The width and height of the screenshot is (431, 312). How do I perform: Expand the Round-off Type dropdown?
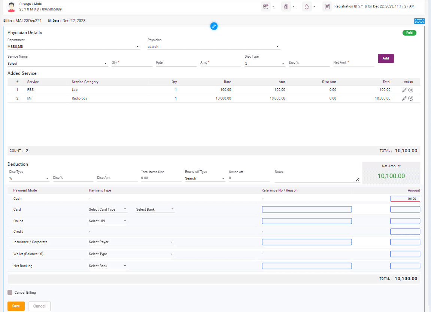click(x=204, y=178)
